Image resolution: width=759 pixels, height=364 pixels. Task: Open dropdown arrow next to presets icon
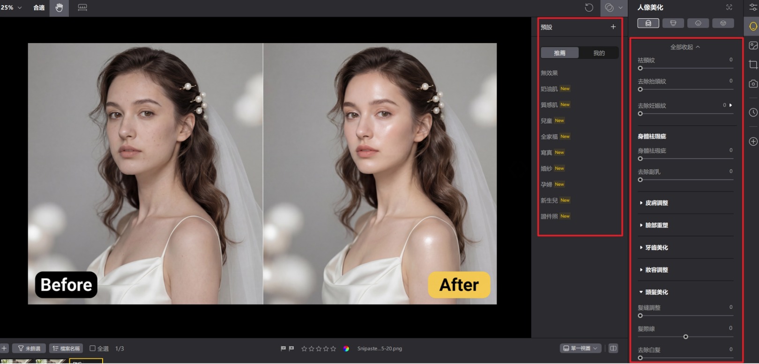[x=620, y=7]
